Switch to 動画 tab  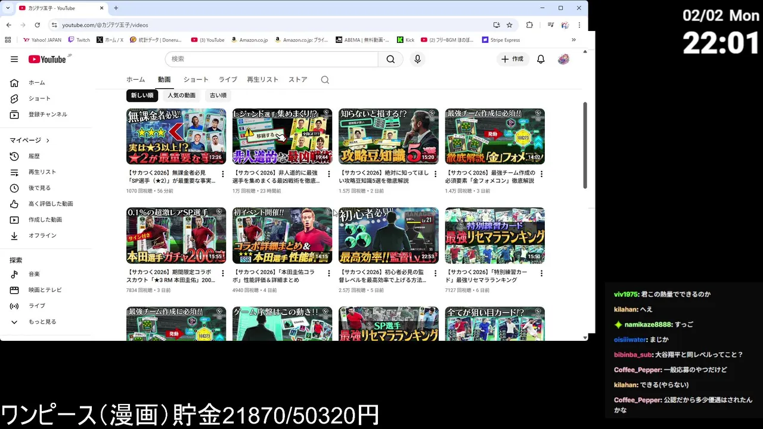164,80
